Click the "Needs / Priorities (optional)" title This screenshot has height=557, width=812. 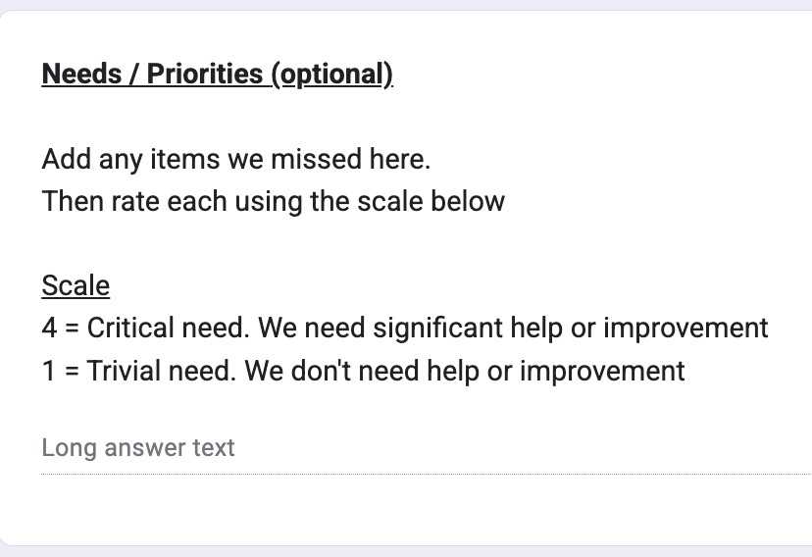pyautogui.click(x=217, y=75)
